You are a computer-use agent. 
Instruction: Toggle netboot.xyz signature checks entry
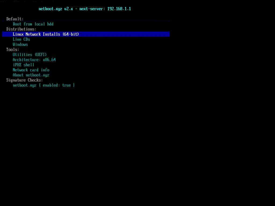point(44,85)
